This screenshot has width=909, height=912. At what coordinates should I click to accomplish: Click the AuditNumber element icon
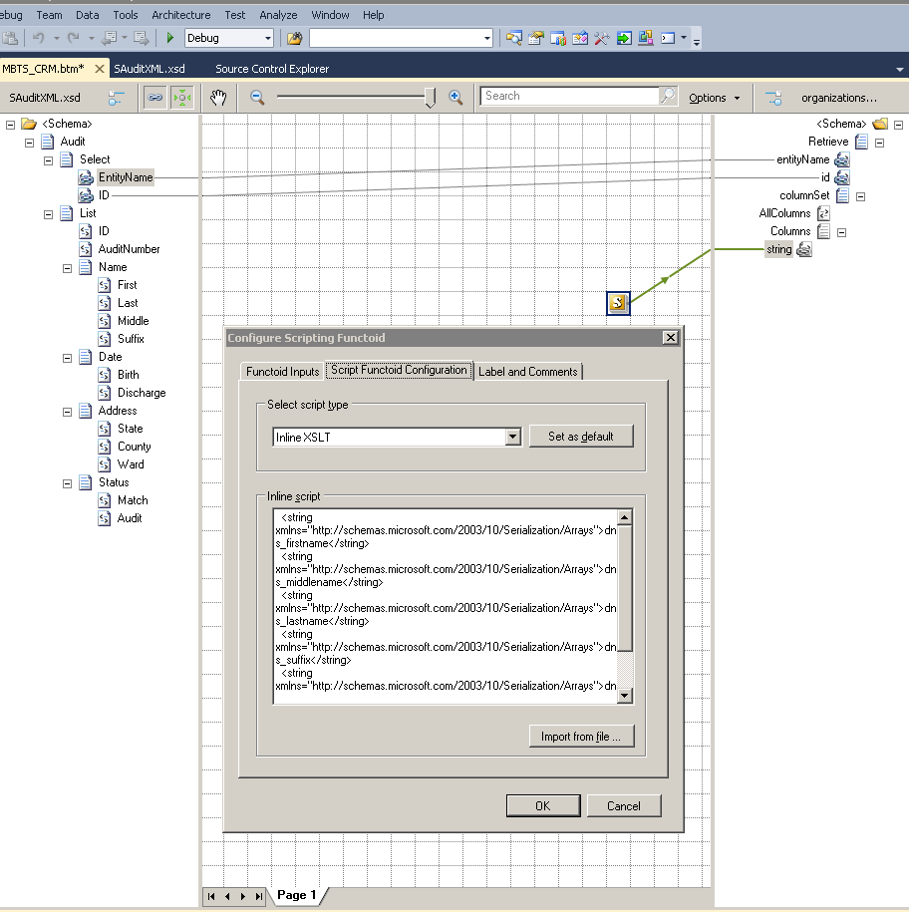point(86,249)
